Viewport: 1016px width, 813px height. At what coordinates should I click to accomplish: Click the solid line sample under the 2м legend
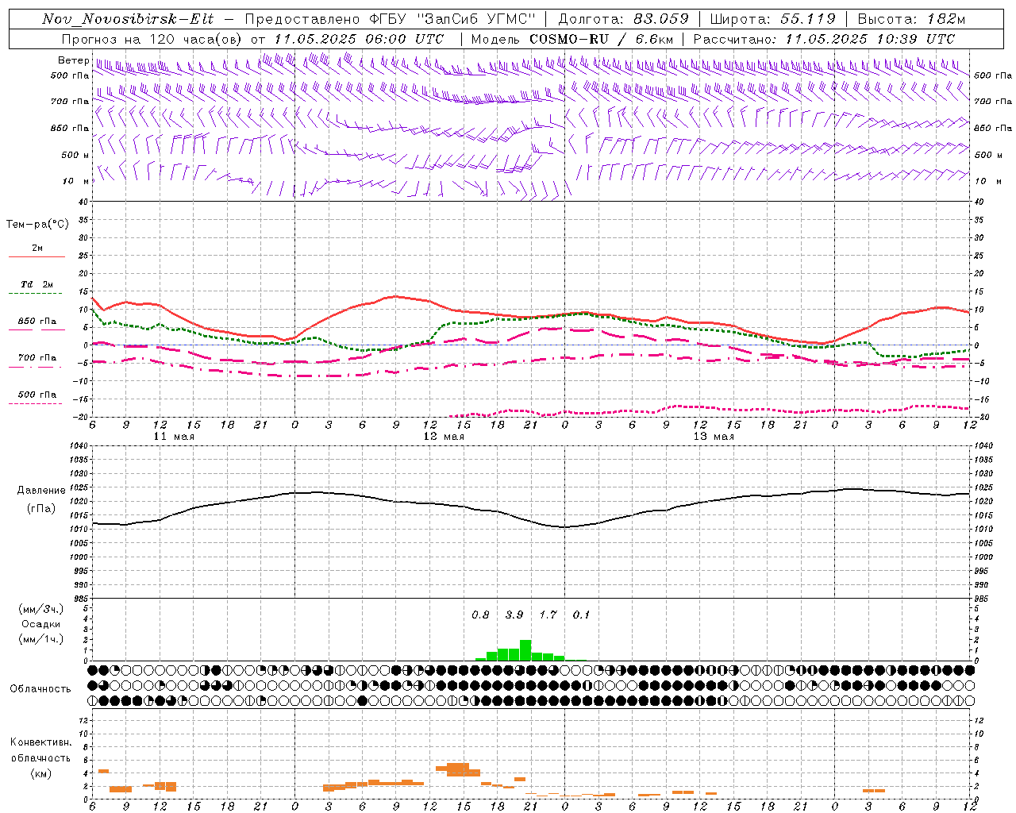point(37,257)
